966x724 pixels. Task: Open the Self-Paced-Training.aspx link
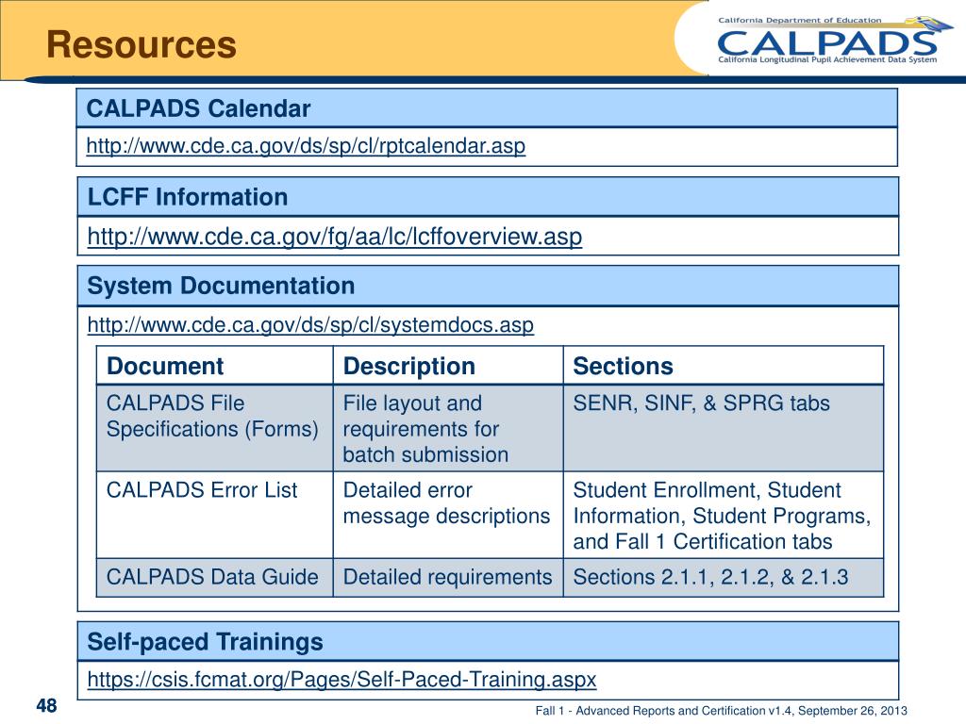click(341, 680)
